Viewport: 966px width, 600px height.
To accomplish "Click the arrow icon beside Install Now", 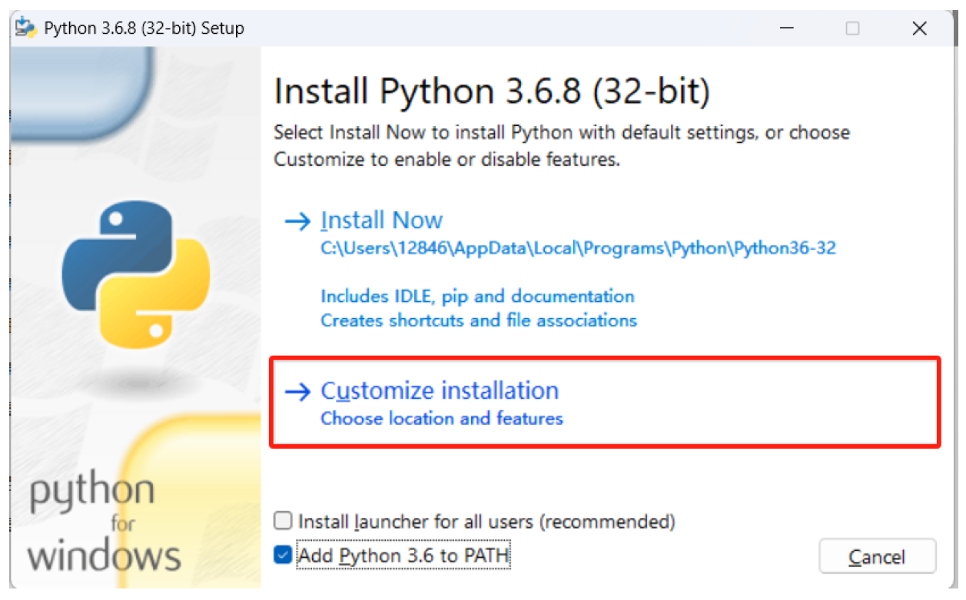I will tap(297, 222).
